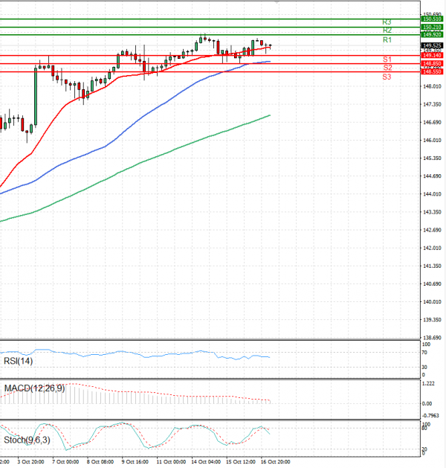Viewport: 446px width, 468px height.
Task: Select the RSI(14) indicator label
Action: tap(18, 361)
